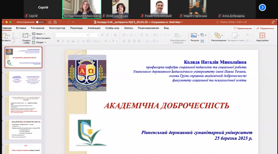Click the Save icon in the title bar
Viewport: 278px width, 154px height.
tap(55, 22)
